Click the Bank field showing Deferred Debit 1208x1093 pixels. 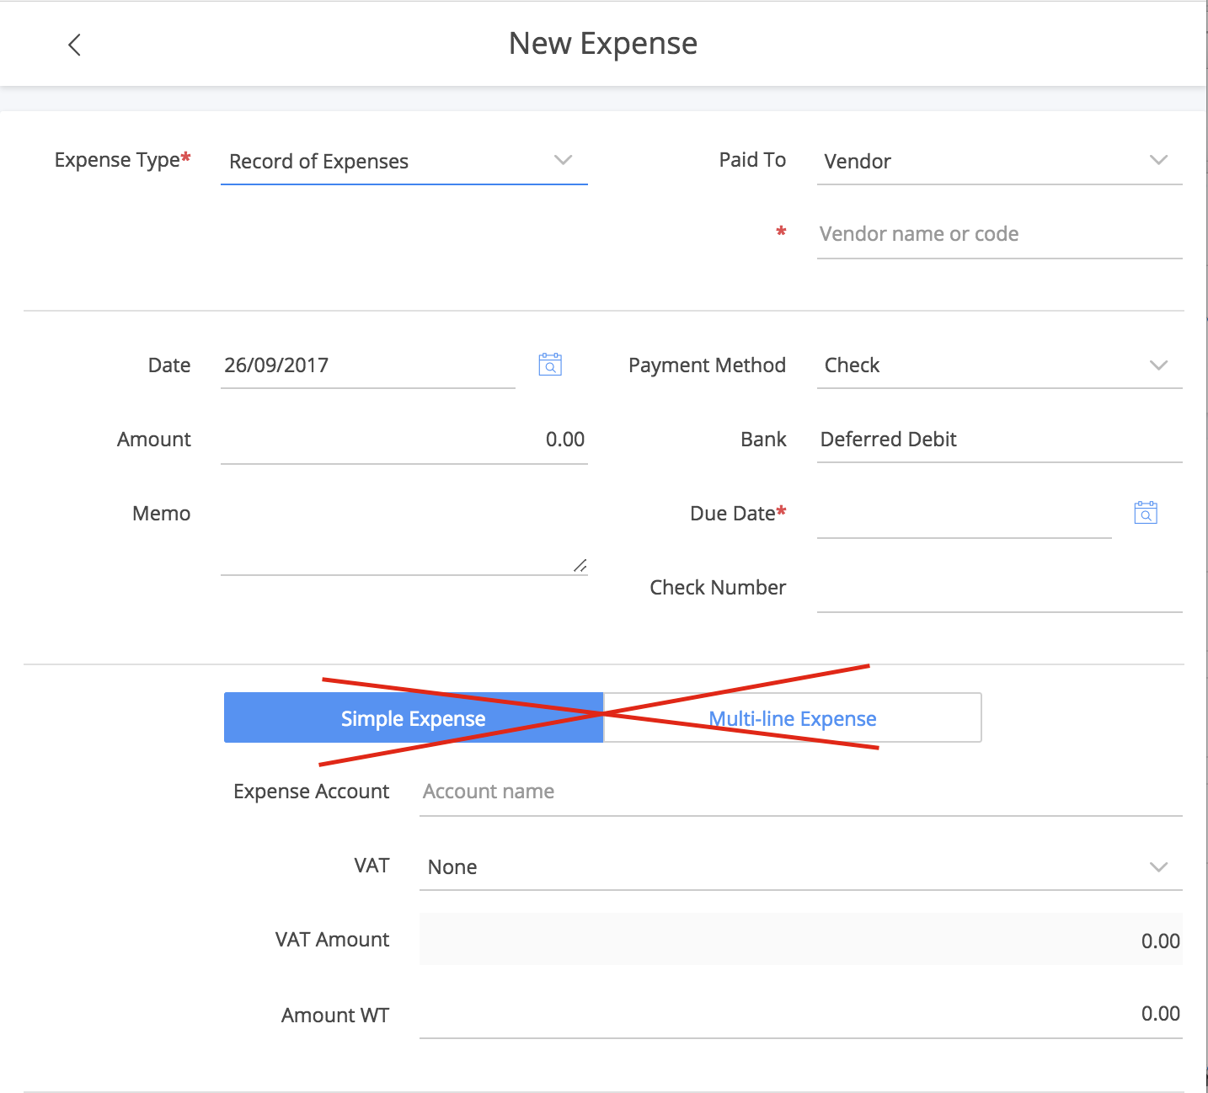[1000, 440]
